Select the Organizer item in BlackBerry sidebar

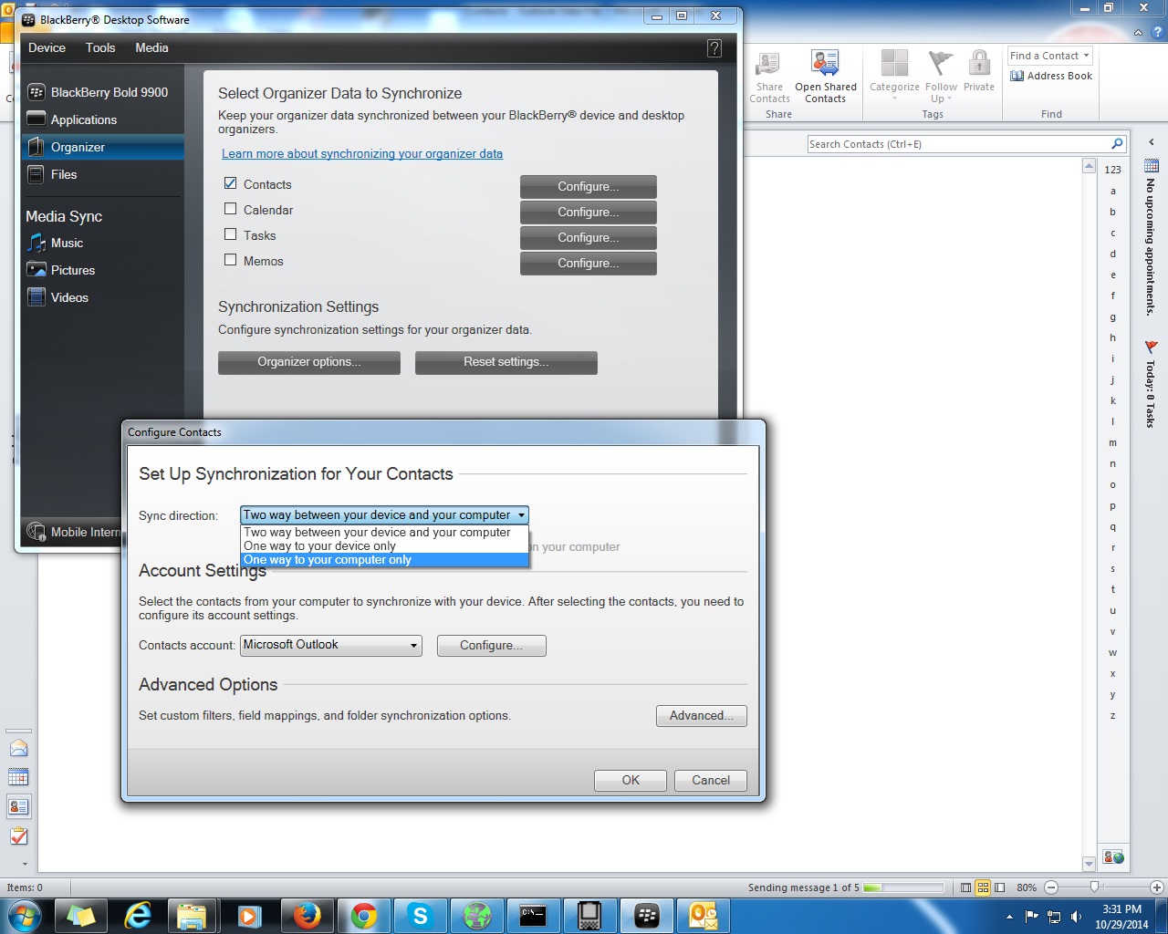pyautogui.click(x=102, y=147)
